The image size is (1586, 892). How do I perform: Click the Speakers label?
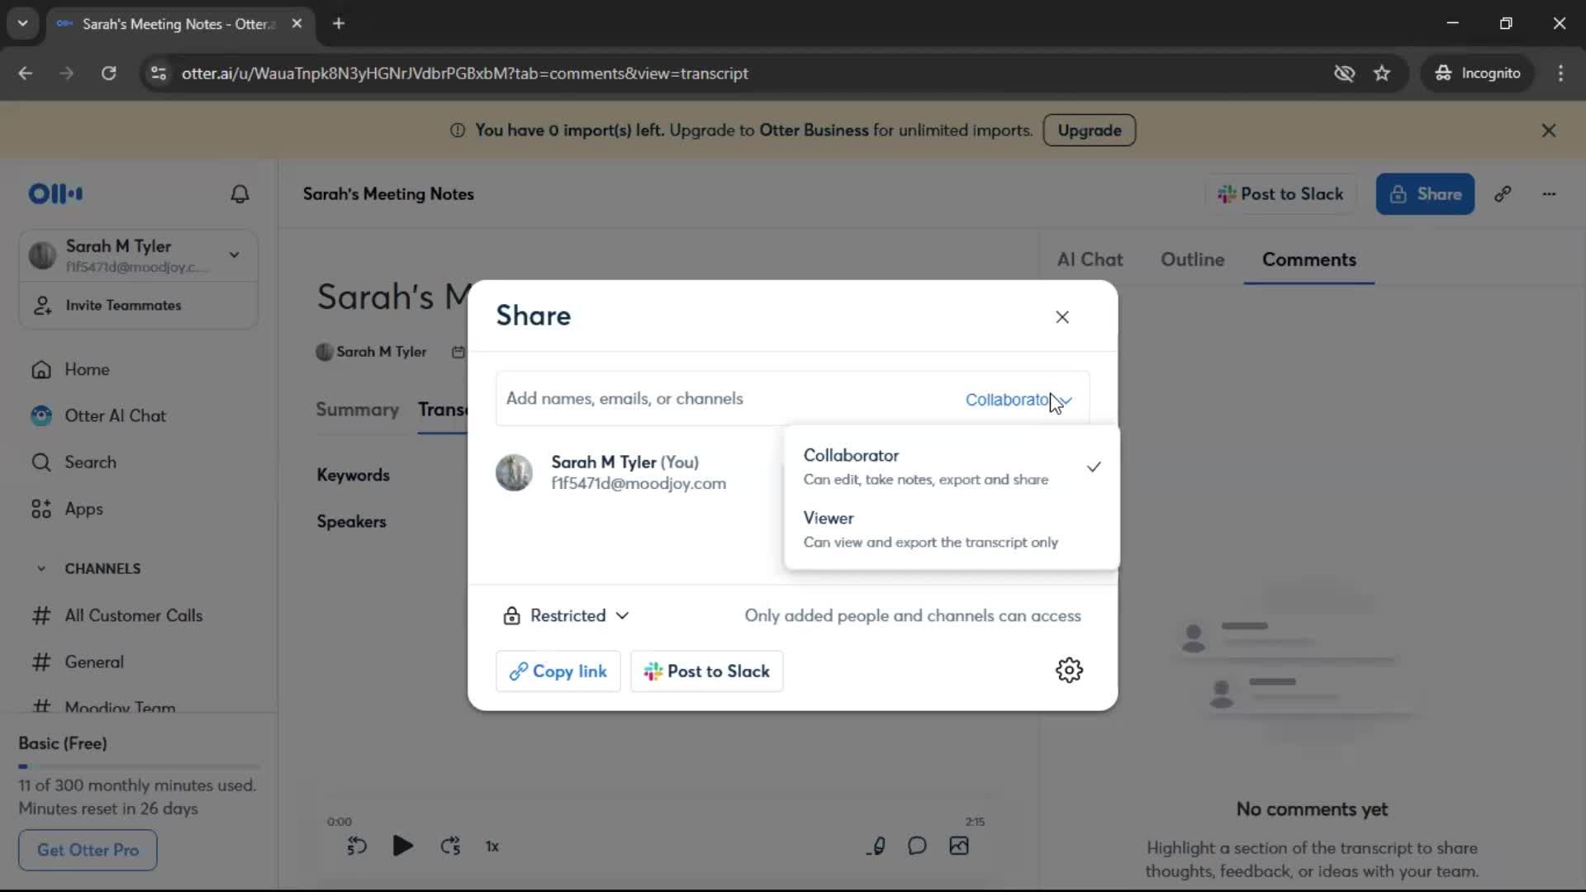coord(351,522)
